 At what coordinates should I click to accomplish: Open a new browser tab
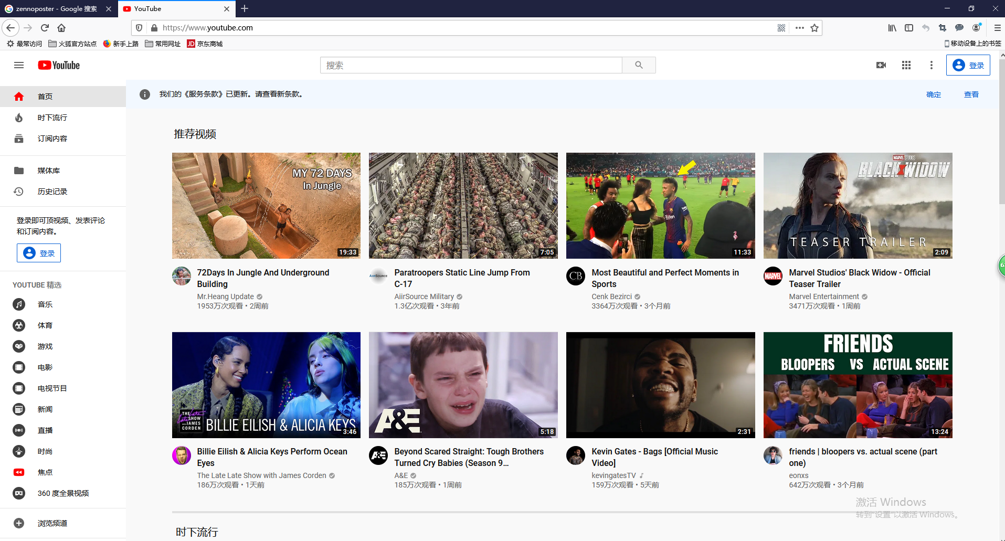point(245,8)
